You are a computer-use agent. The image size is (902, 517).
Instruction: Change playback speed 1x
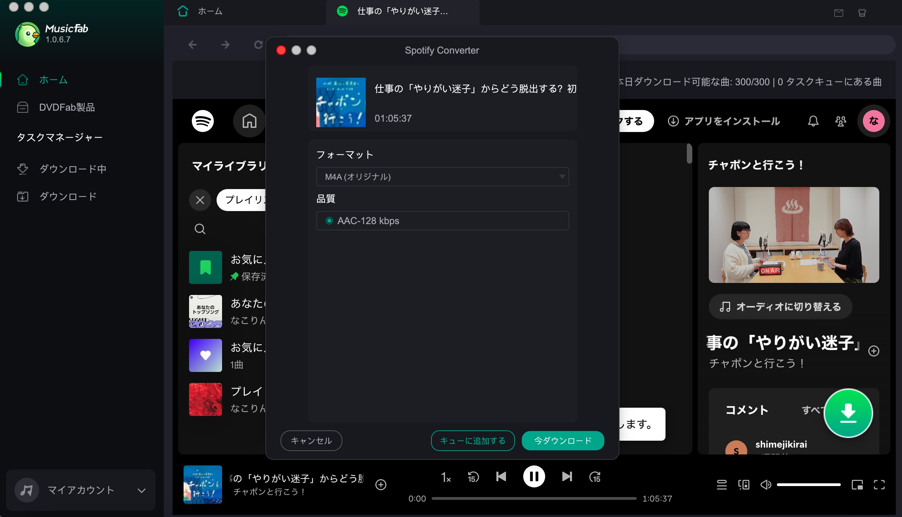coord(445,477)
